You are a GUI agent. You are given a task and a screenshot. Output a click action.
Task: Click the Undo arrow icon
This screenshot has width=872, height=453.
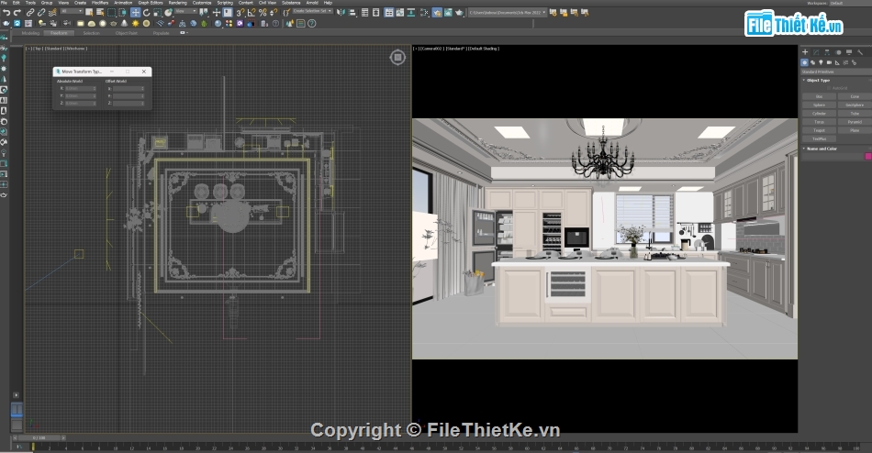[x=6, y=12]
